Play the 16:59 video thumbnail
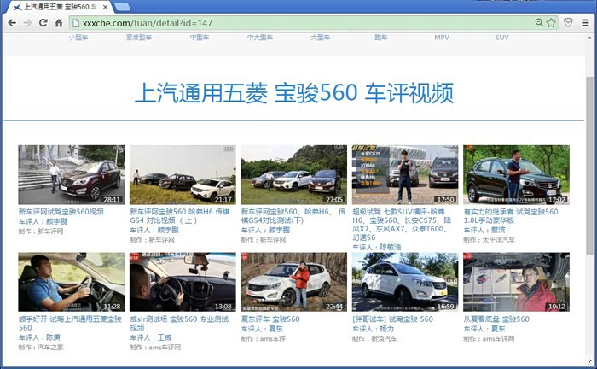Viewport: 597px width, 369px height. 405,282
